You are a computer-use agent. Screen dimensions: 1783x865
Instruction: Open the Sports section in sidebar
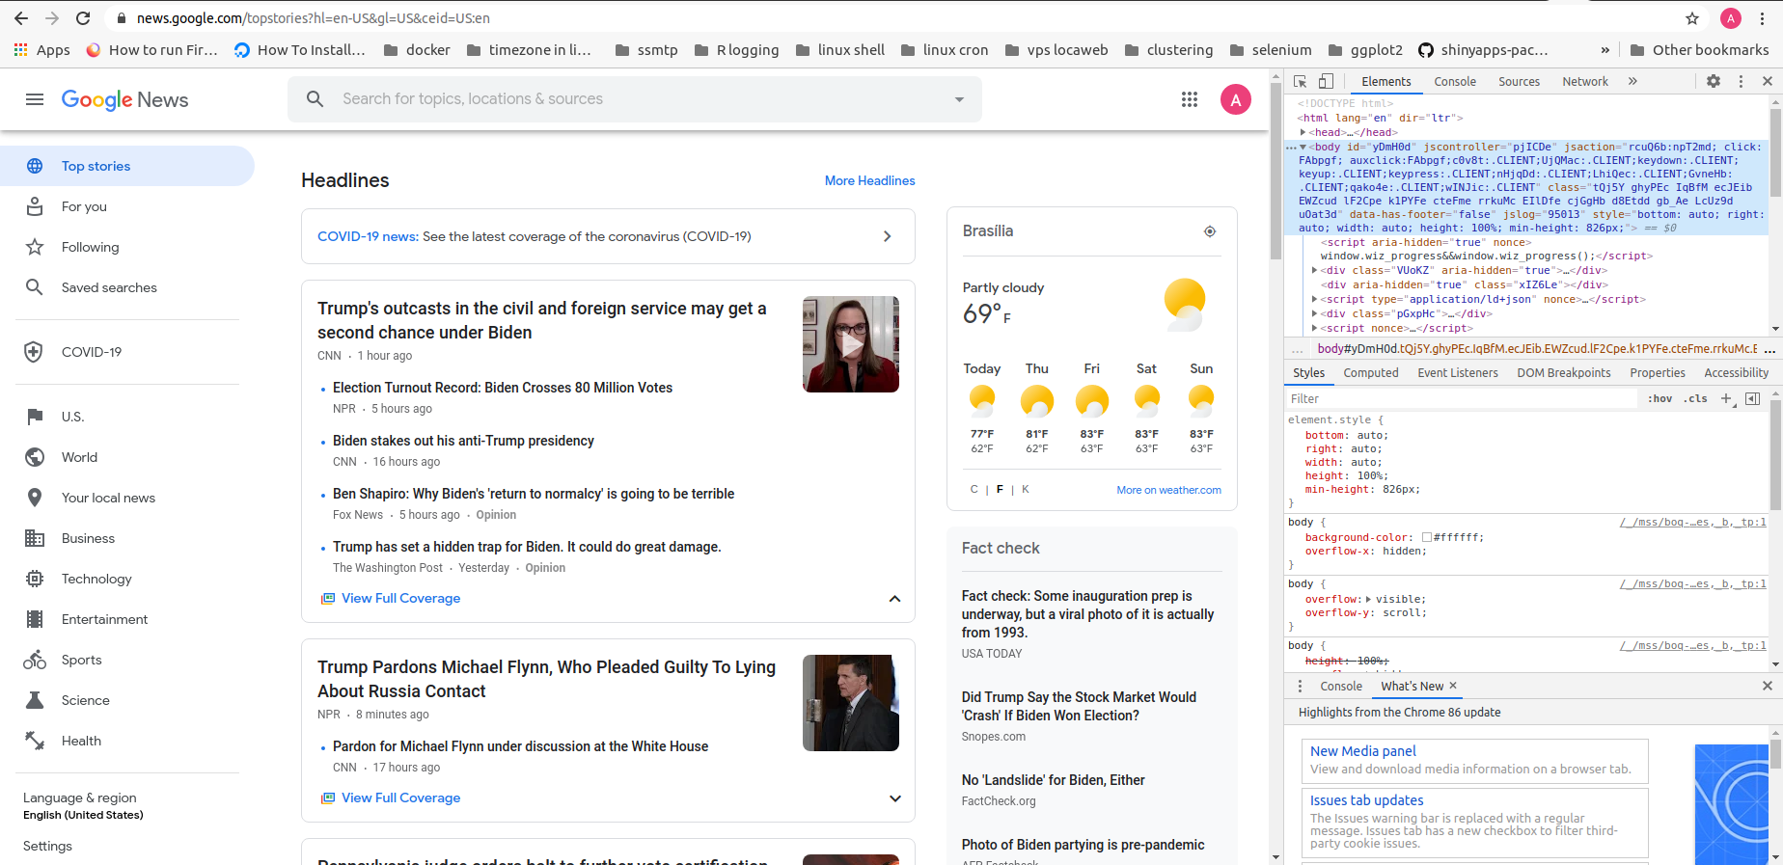(x=127, y=660)
